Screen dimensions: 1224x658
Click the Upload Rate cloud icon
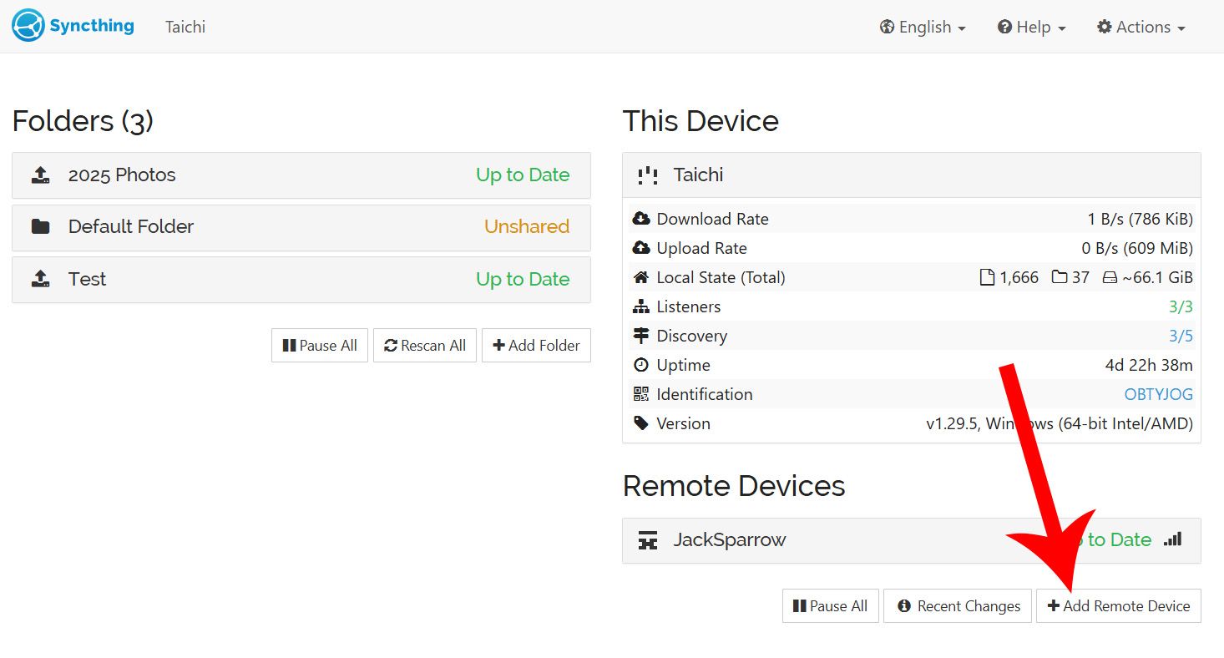pos(641,248)
